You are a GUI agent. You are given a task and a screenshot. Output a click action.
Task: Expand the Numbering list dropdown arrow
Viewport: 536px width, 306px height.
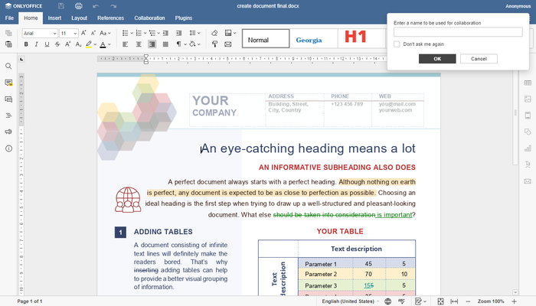pos(145,33)
